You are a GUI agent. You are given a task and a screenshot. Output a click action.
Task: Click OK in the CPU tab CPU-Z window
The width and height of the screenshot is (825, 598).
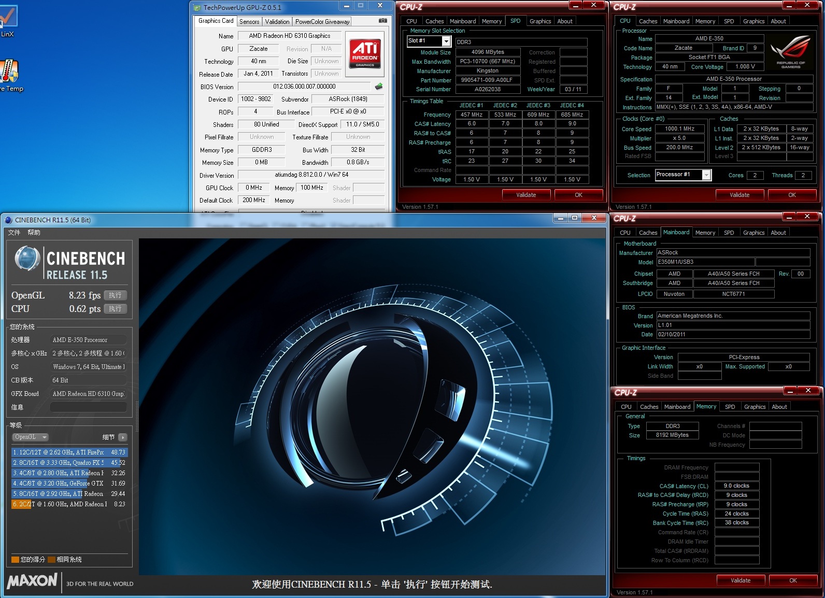tap(792, 195)
